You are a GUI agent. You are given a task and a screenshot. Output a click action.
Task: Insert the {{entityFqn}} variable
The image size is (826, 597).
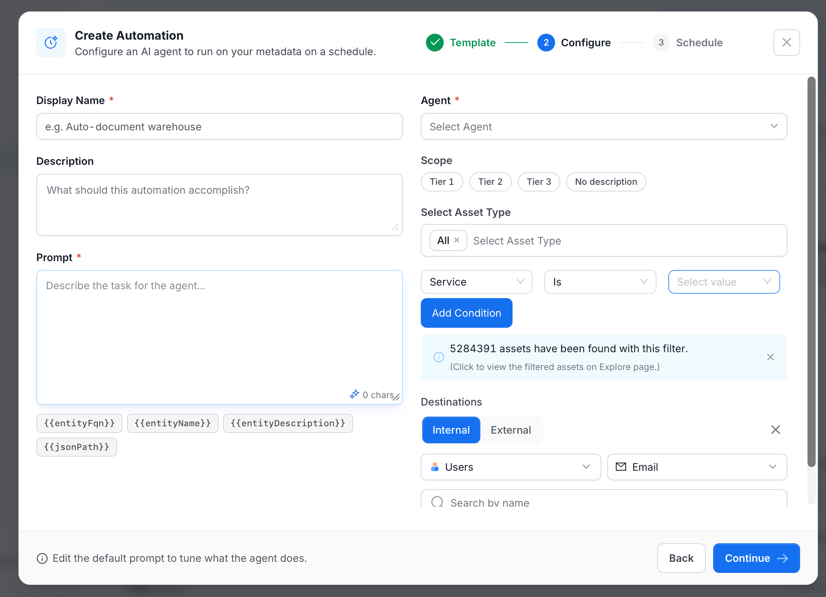[79, 423]
